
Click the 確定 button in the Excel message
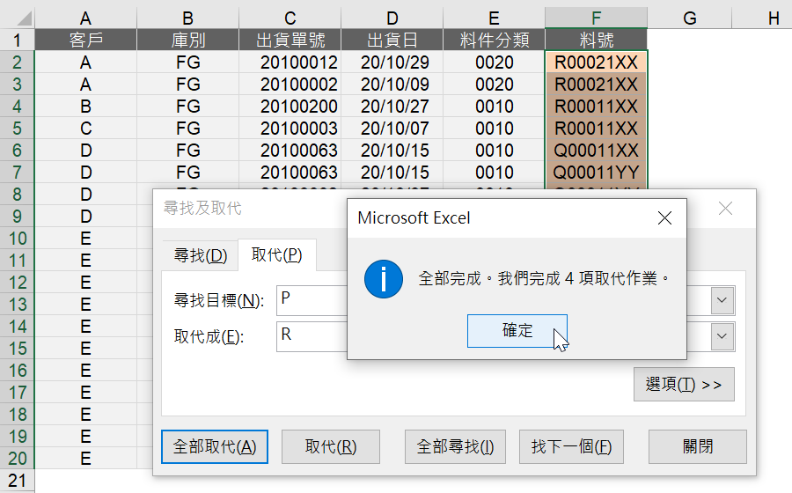click(517, 331)
